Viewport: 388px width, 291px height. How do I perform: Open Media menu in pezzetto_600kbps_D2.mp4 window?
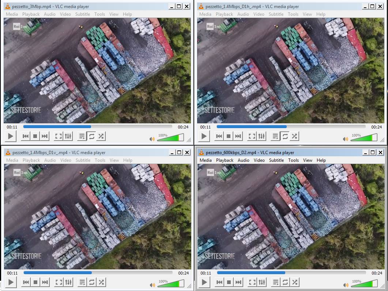[206, 160]
